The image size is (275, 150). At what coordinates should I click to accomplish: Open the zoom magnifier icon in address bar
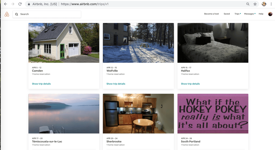[x=248, y=4]
